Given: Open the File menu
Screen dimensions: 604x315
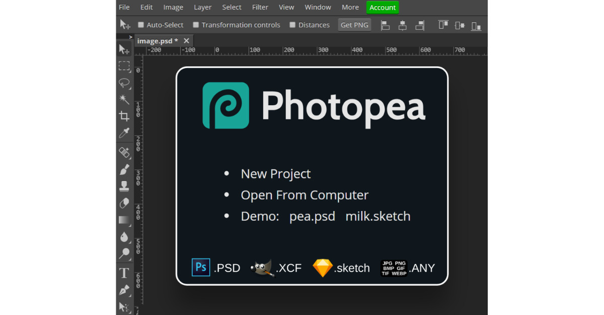Looking at the screenshot, I should tap(124, 7).
